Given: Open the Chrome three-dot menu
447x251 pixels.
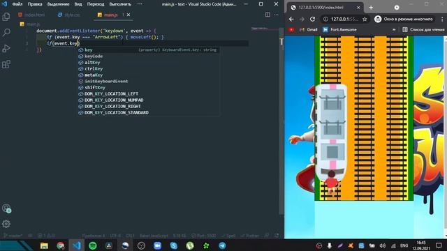Looking at the screenshot, I should 442,19.
